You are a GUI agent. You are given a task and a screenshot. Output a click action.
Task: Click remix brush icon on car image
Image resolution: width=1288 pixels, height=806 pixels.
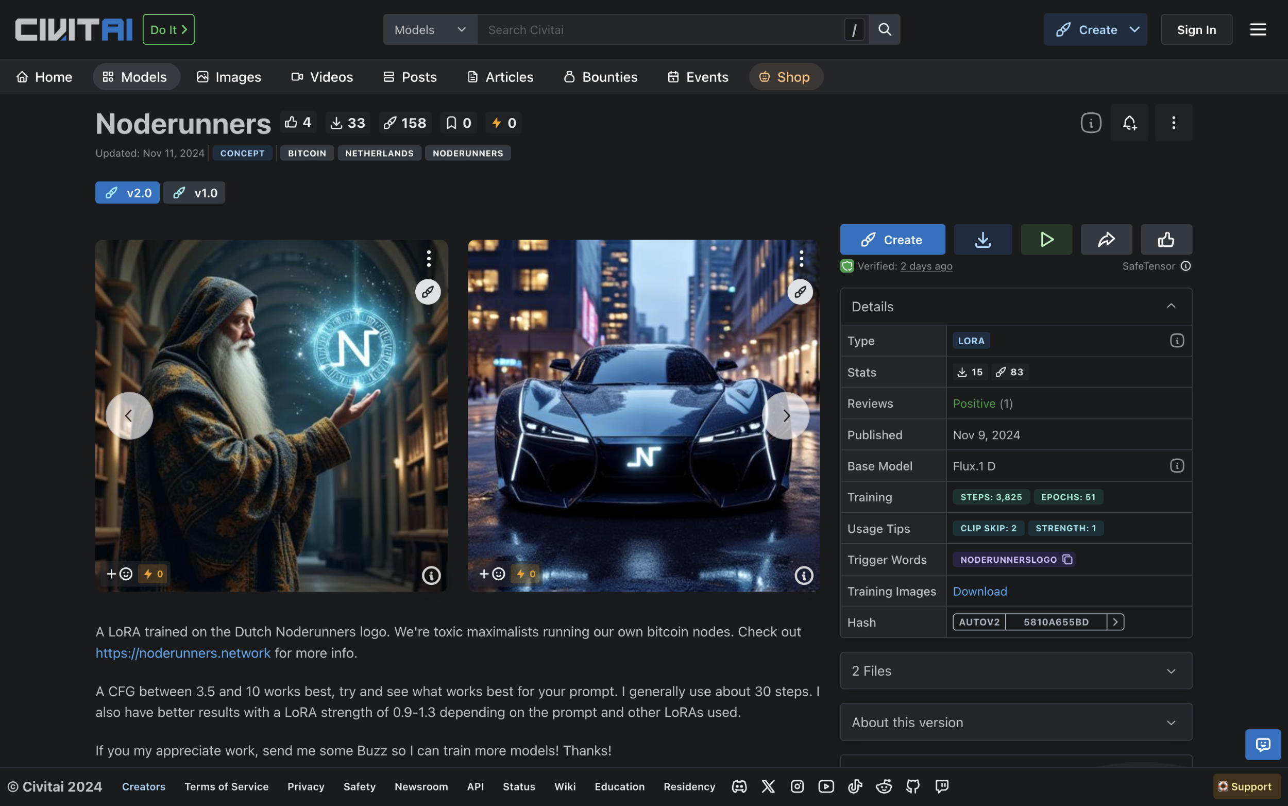click(800, 292)
